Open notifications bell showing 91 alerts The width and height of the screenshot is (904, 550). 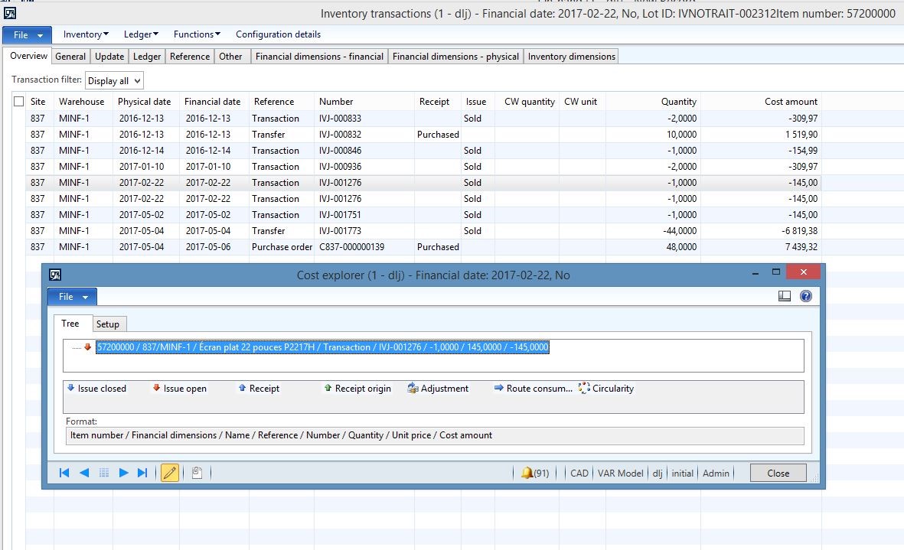point(534,474)
